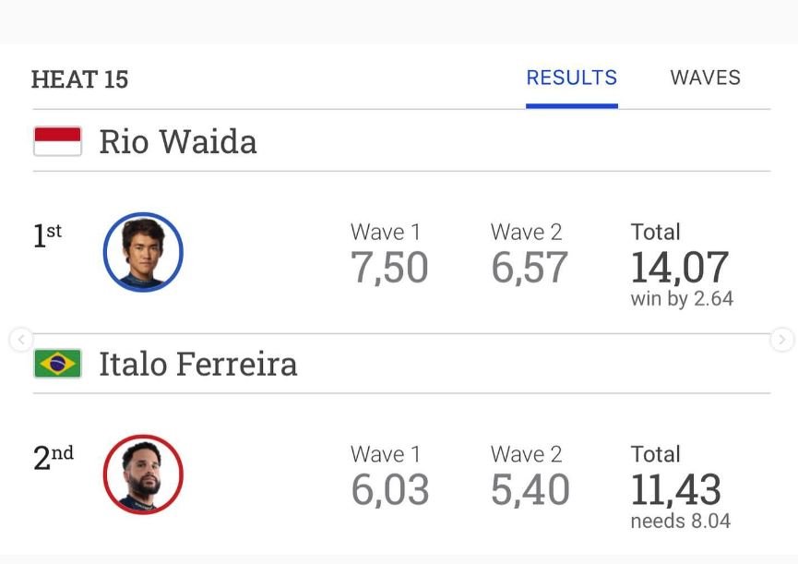The image size is (798, 564).
Task: Switch to the WAVES tab
Action: click(x=705, y=78)
